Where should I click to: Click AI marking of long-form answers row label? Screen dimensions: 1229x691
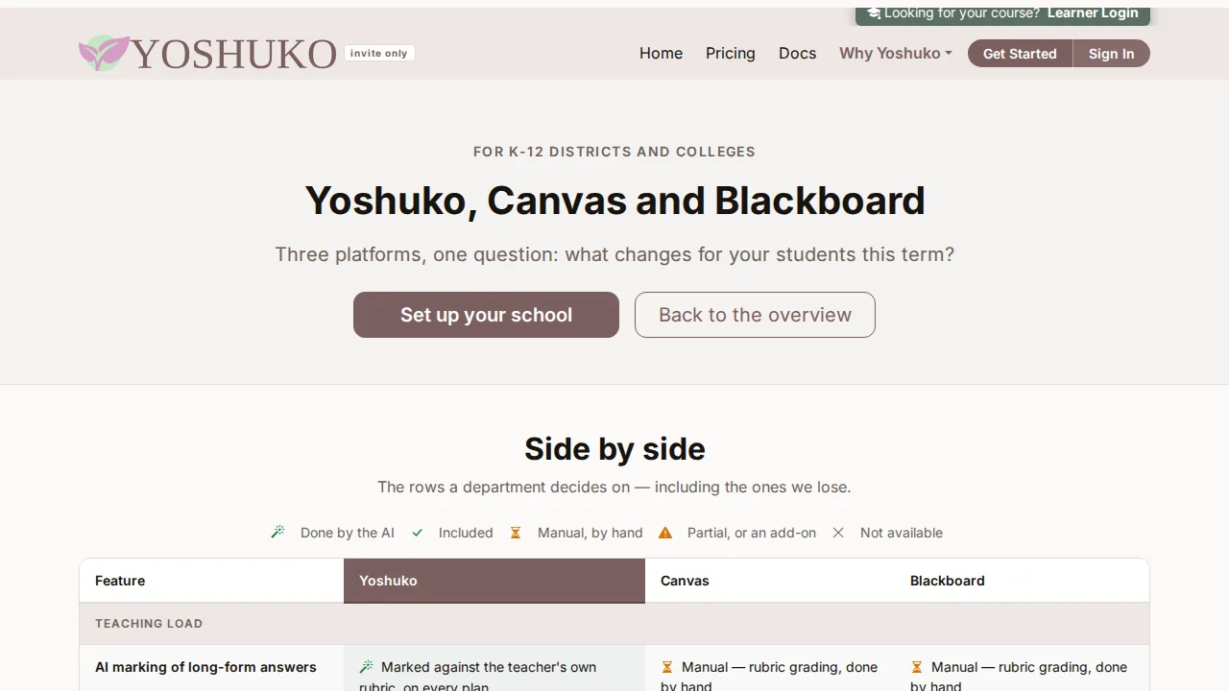[205, 667]
